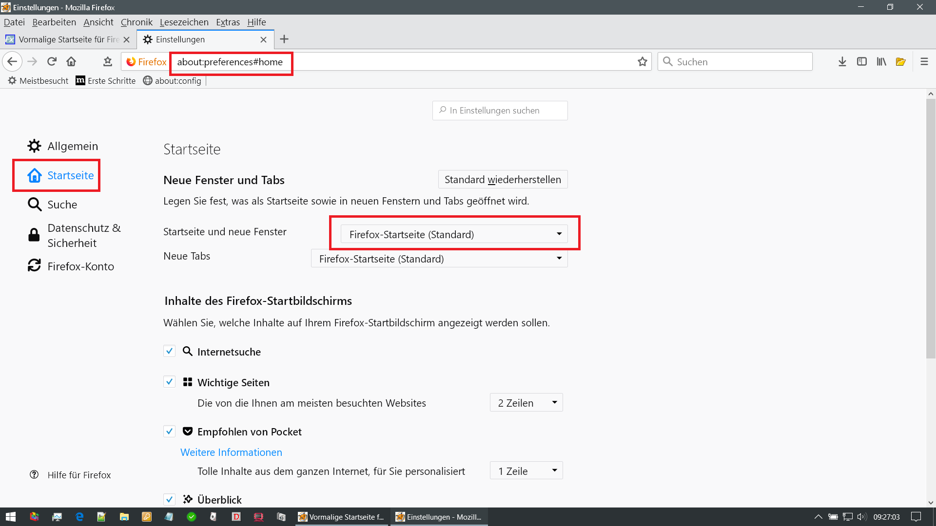Uncheck the Wichtige Seiten checkbox
The height and width of the screenshot is (526, 936).
169,382
